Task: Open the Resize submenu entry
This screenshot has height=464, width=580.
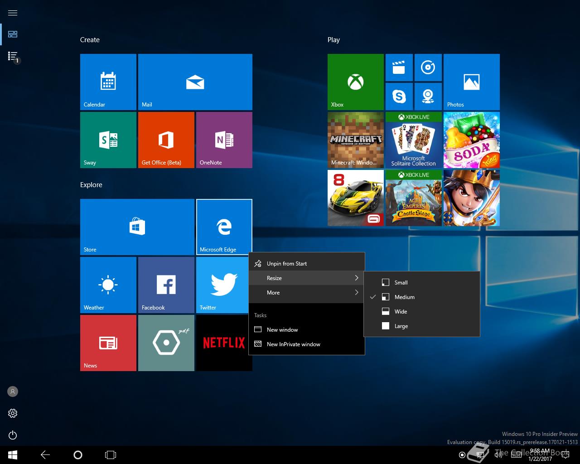Action: pyautogui.click(x=307, y=278)
